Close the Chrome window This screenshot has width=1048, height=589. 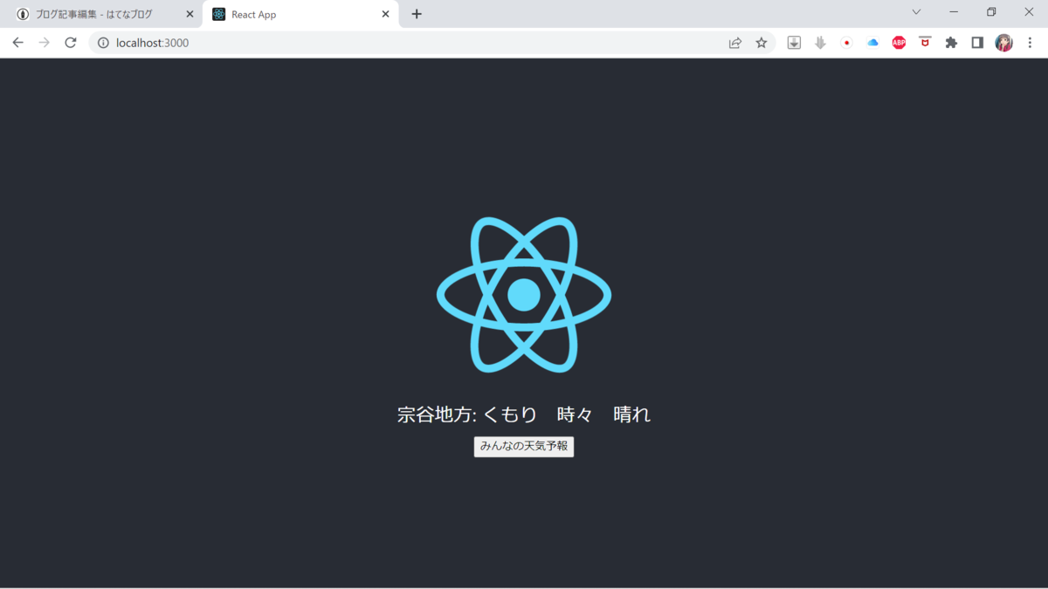1029,12
